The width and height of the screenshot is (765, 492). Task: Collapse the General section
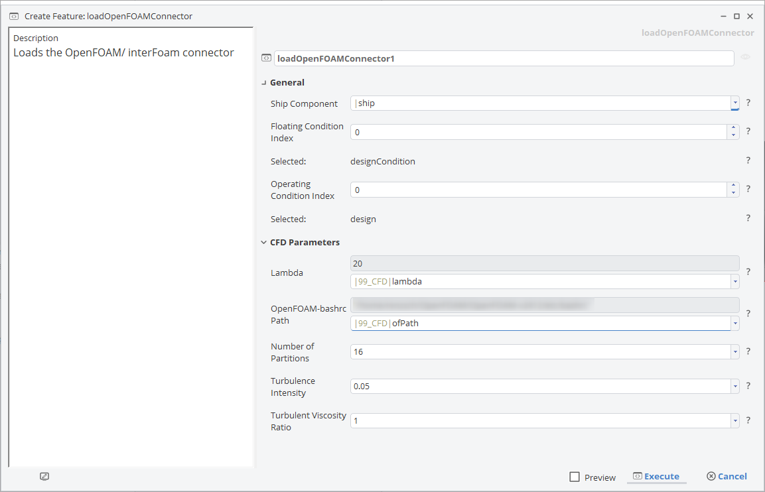(263, 83)
